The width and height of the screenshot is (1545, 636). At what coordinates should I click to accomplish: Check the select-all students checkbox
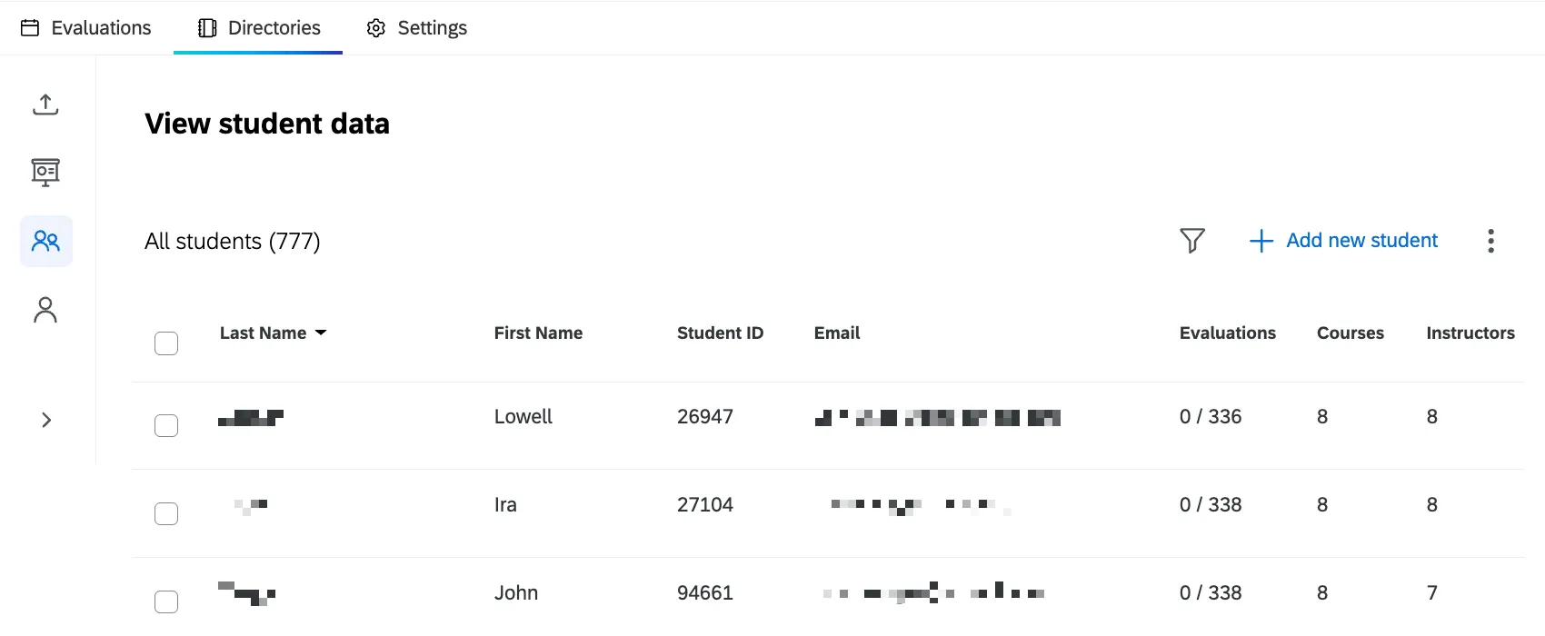(166, 343)
